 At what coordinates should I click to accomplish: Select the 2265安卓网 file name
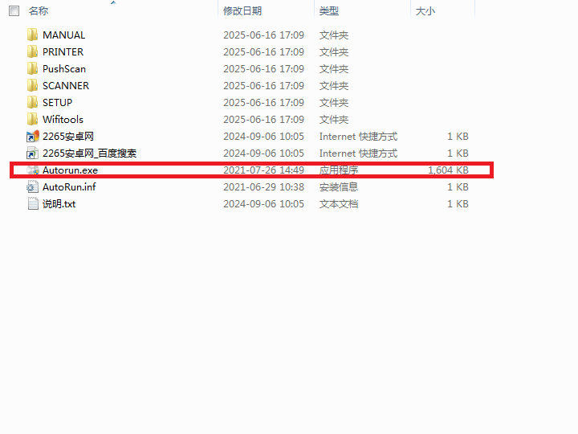[x=68, y=137]
